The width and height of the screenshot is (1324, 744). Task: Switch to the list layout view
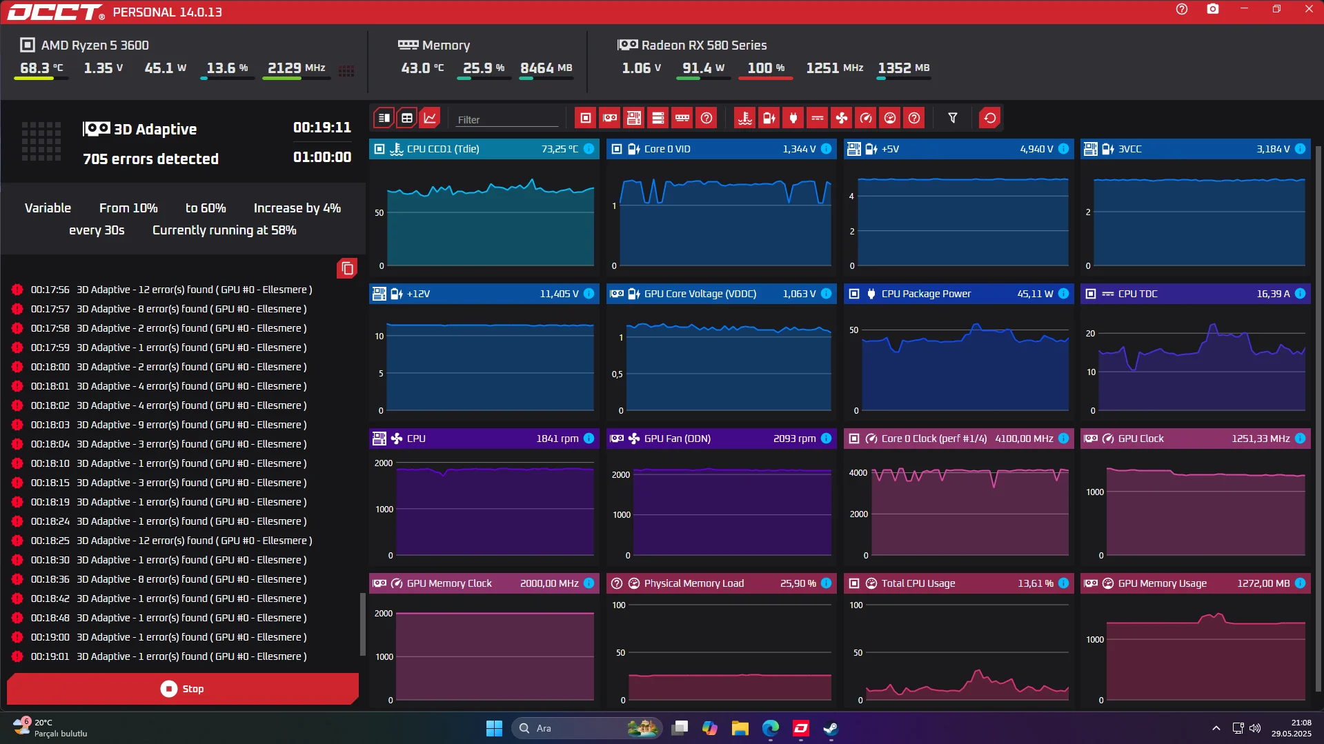[384, 118]
